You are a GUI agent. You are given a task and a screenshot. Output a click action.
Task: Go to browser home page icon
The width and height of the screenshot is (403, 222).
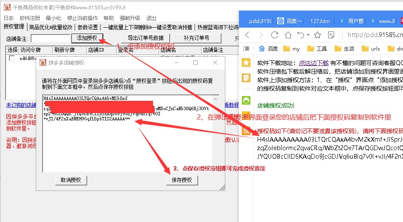(288, 35)
